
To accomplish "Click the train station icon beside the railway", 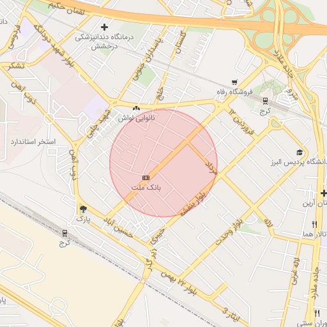I will pos(65,233).
